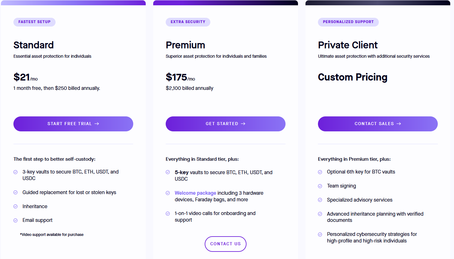Screen dimensions: 454x259
Task: Click the Personalized Support badge
Action: [348, 22]
